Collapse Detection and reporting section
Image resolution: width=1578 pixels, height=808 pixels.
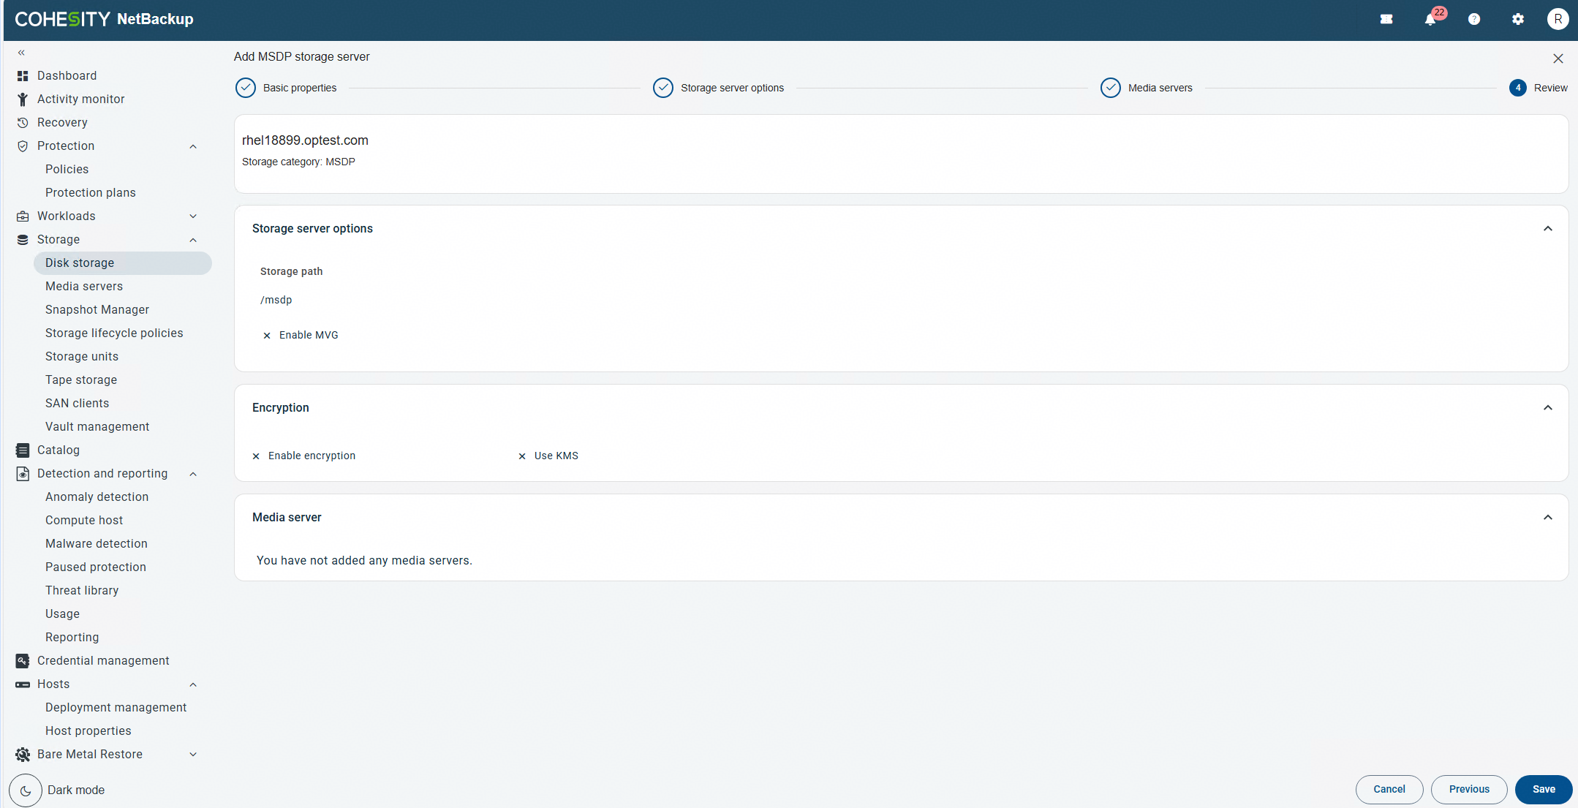click(x=193, y=474)
